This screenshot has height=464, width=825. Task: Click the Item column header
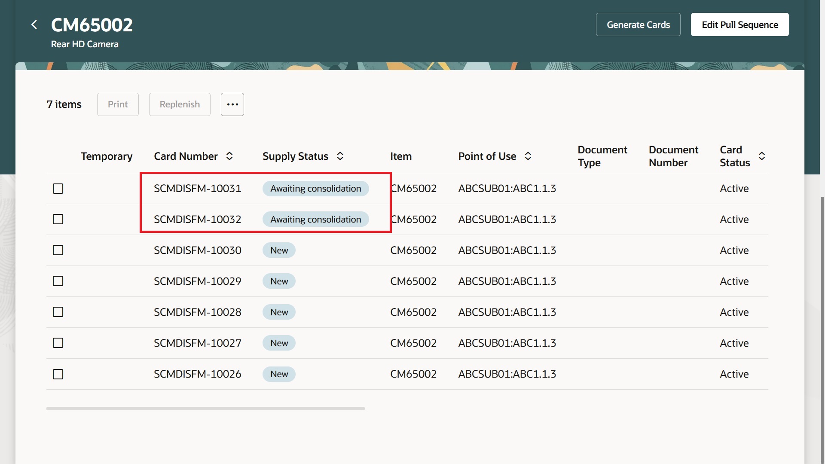401,156
